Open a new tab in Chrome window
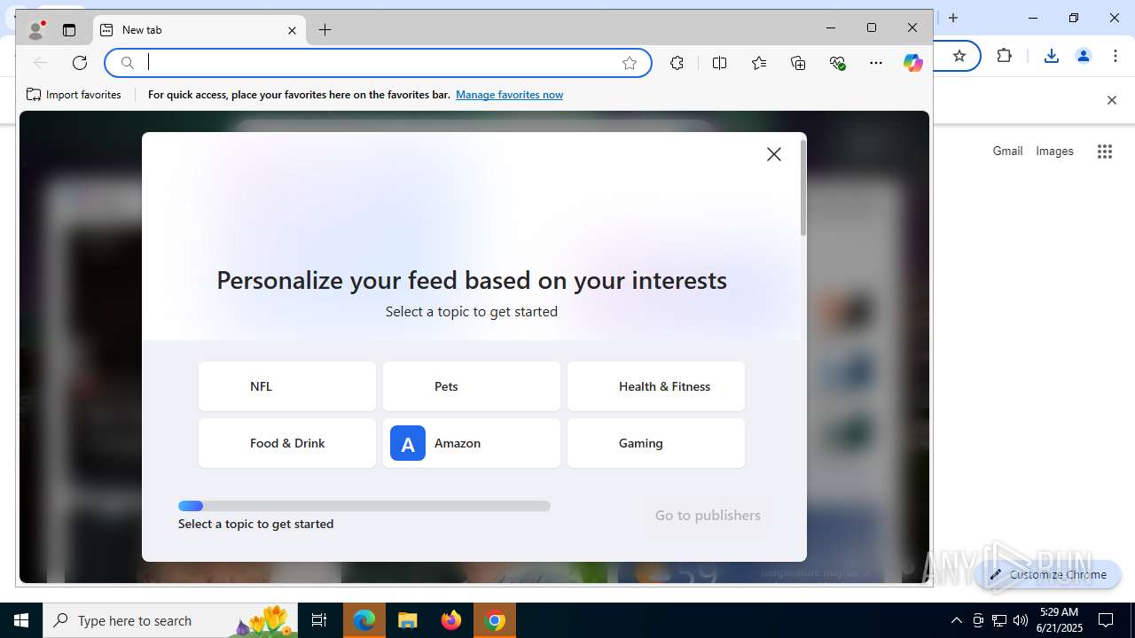Viewport: 1135px width, 638px height. [x=953, y=18]
